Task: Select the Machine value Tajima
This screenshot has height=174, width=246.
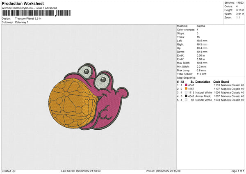Action: [x=200, y=26]
